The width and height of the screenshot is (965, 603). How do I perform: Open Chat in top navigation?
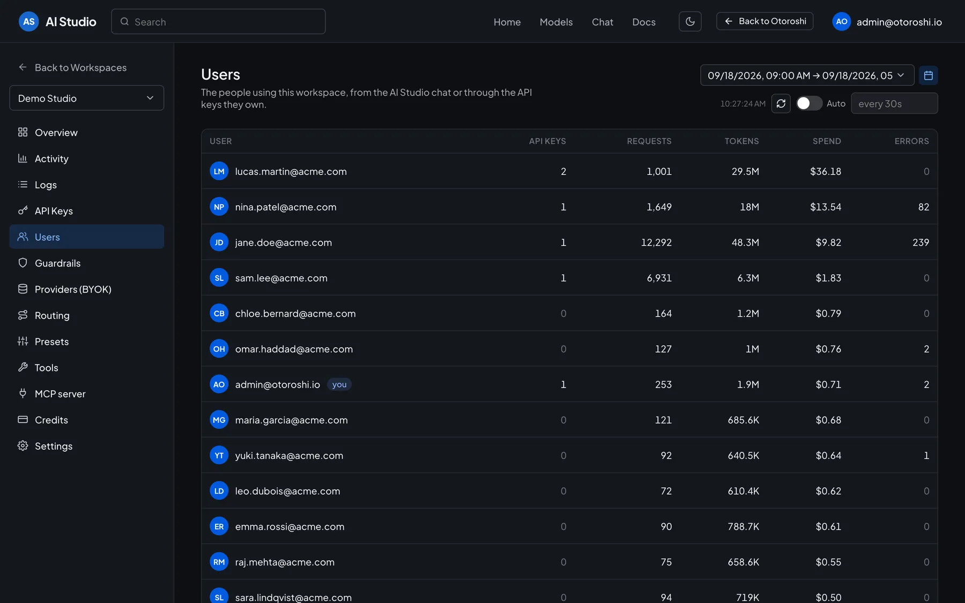(x=603, y=22)
